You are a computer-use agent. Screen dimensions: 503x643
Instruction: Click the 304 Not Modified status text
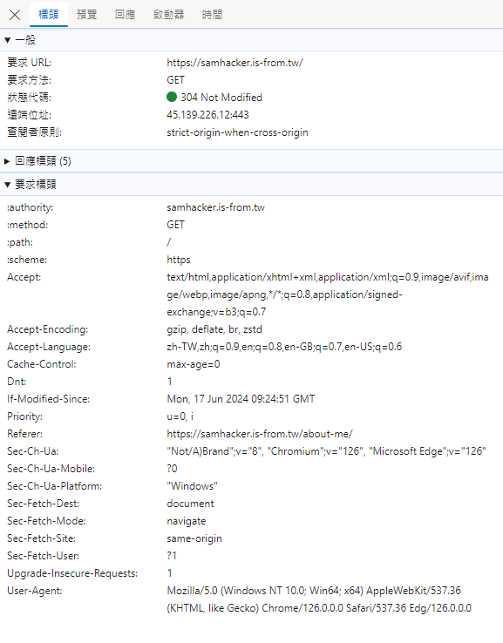tap(221, 98)
